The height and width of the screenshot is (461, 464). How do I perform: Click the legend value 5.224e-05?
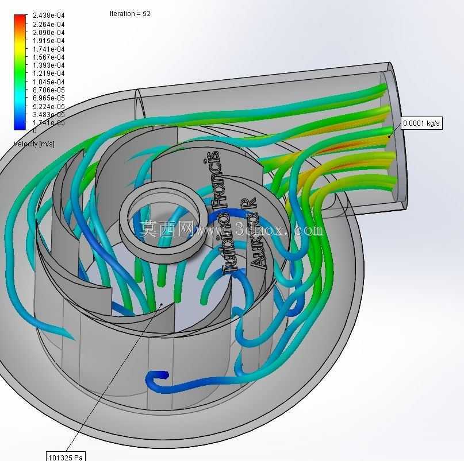pos(48,106)
